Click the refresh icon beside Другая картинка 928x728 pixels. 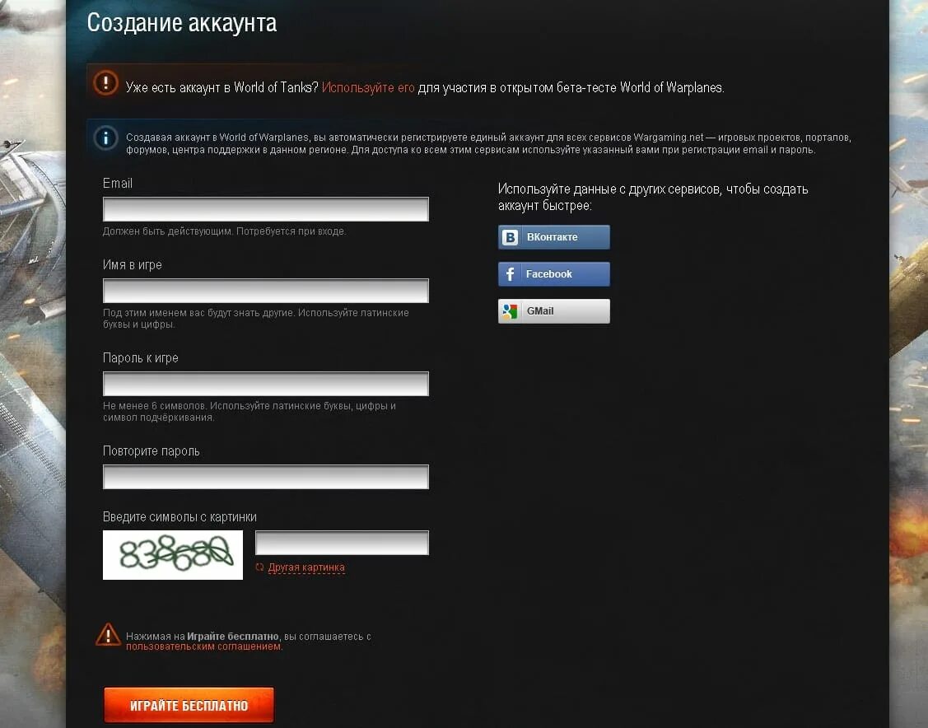click(x=259, y=567)
